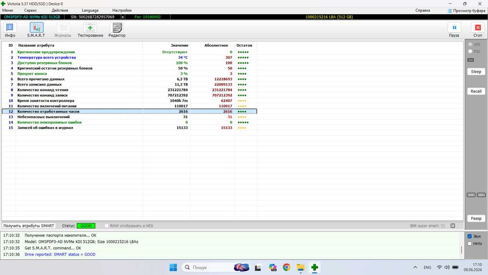
Task: Open the Тестирование testing tool
Action: 90,27
